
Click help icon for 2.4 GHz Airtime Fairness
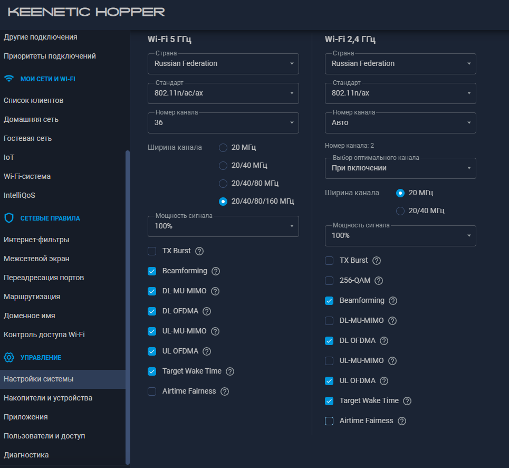point(402,421)
